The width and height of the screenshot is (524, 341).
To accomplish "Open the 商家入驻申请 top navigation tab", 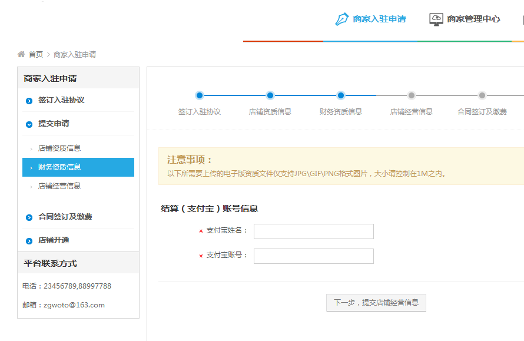I will pos(370,19).
